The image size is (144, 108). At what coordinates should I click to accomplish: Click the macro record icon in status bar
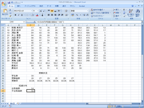(x=10, y=106)
